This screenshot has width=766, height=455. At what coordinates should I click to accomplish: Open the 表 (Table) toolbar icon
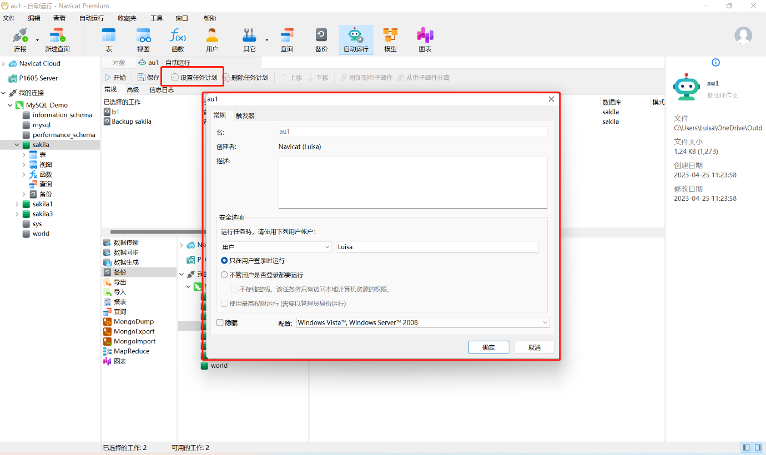(x=109, y=40)
